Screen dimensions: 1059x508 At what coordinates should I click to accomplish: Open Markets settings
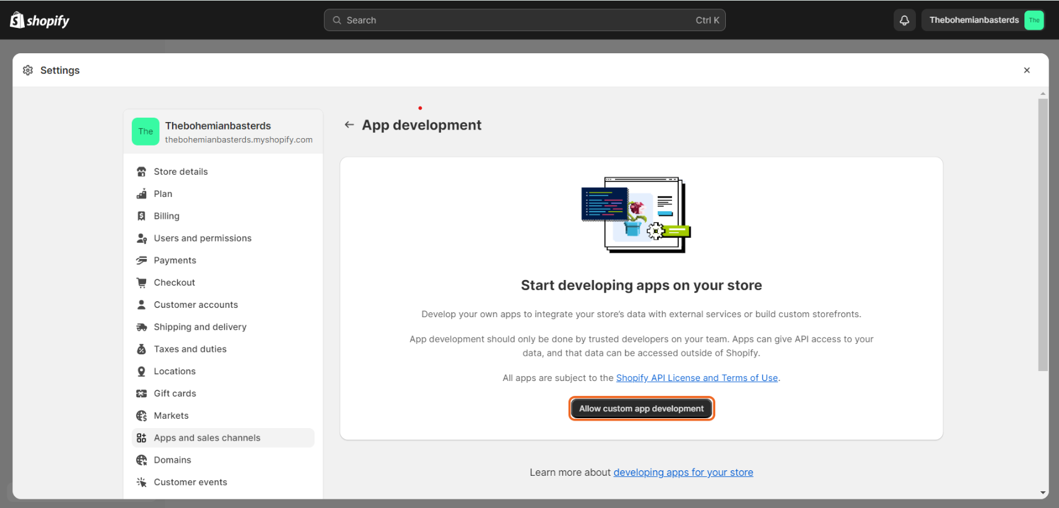click(x=223, y=416)
